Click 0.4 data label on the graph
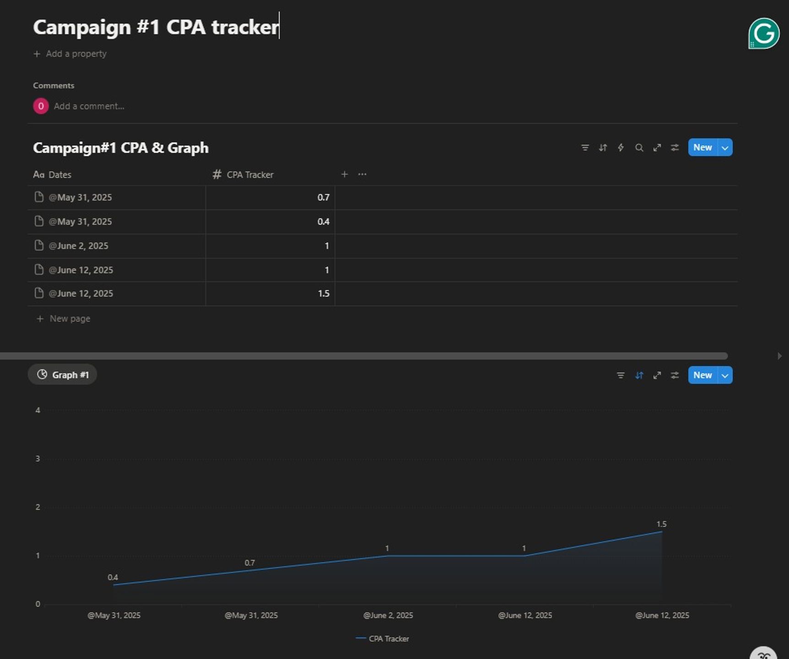Viewport: 789px width, 659px height. click(x=113, y=578)
